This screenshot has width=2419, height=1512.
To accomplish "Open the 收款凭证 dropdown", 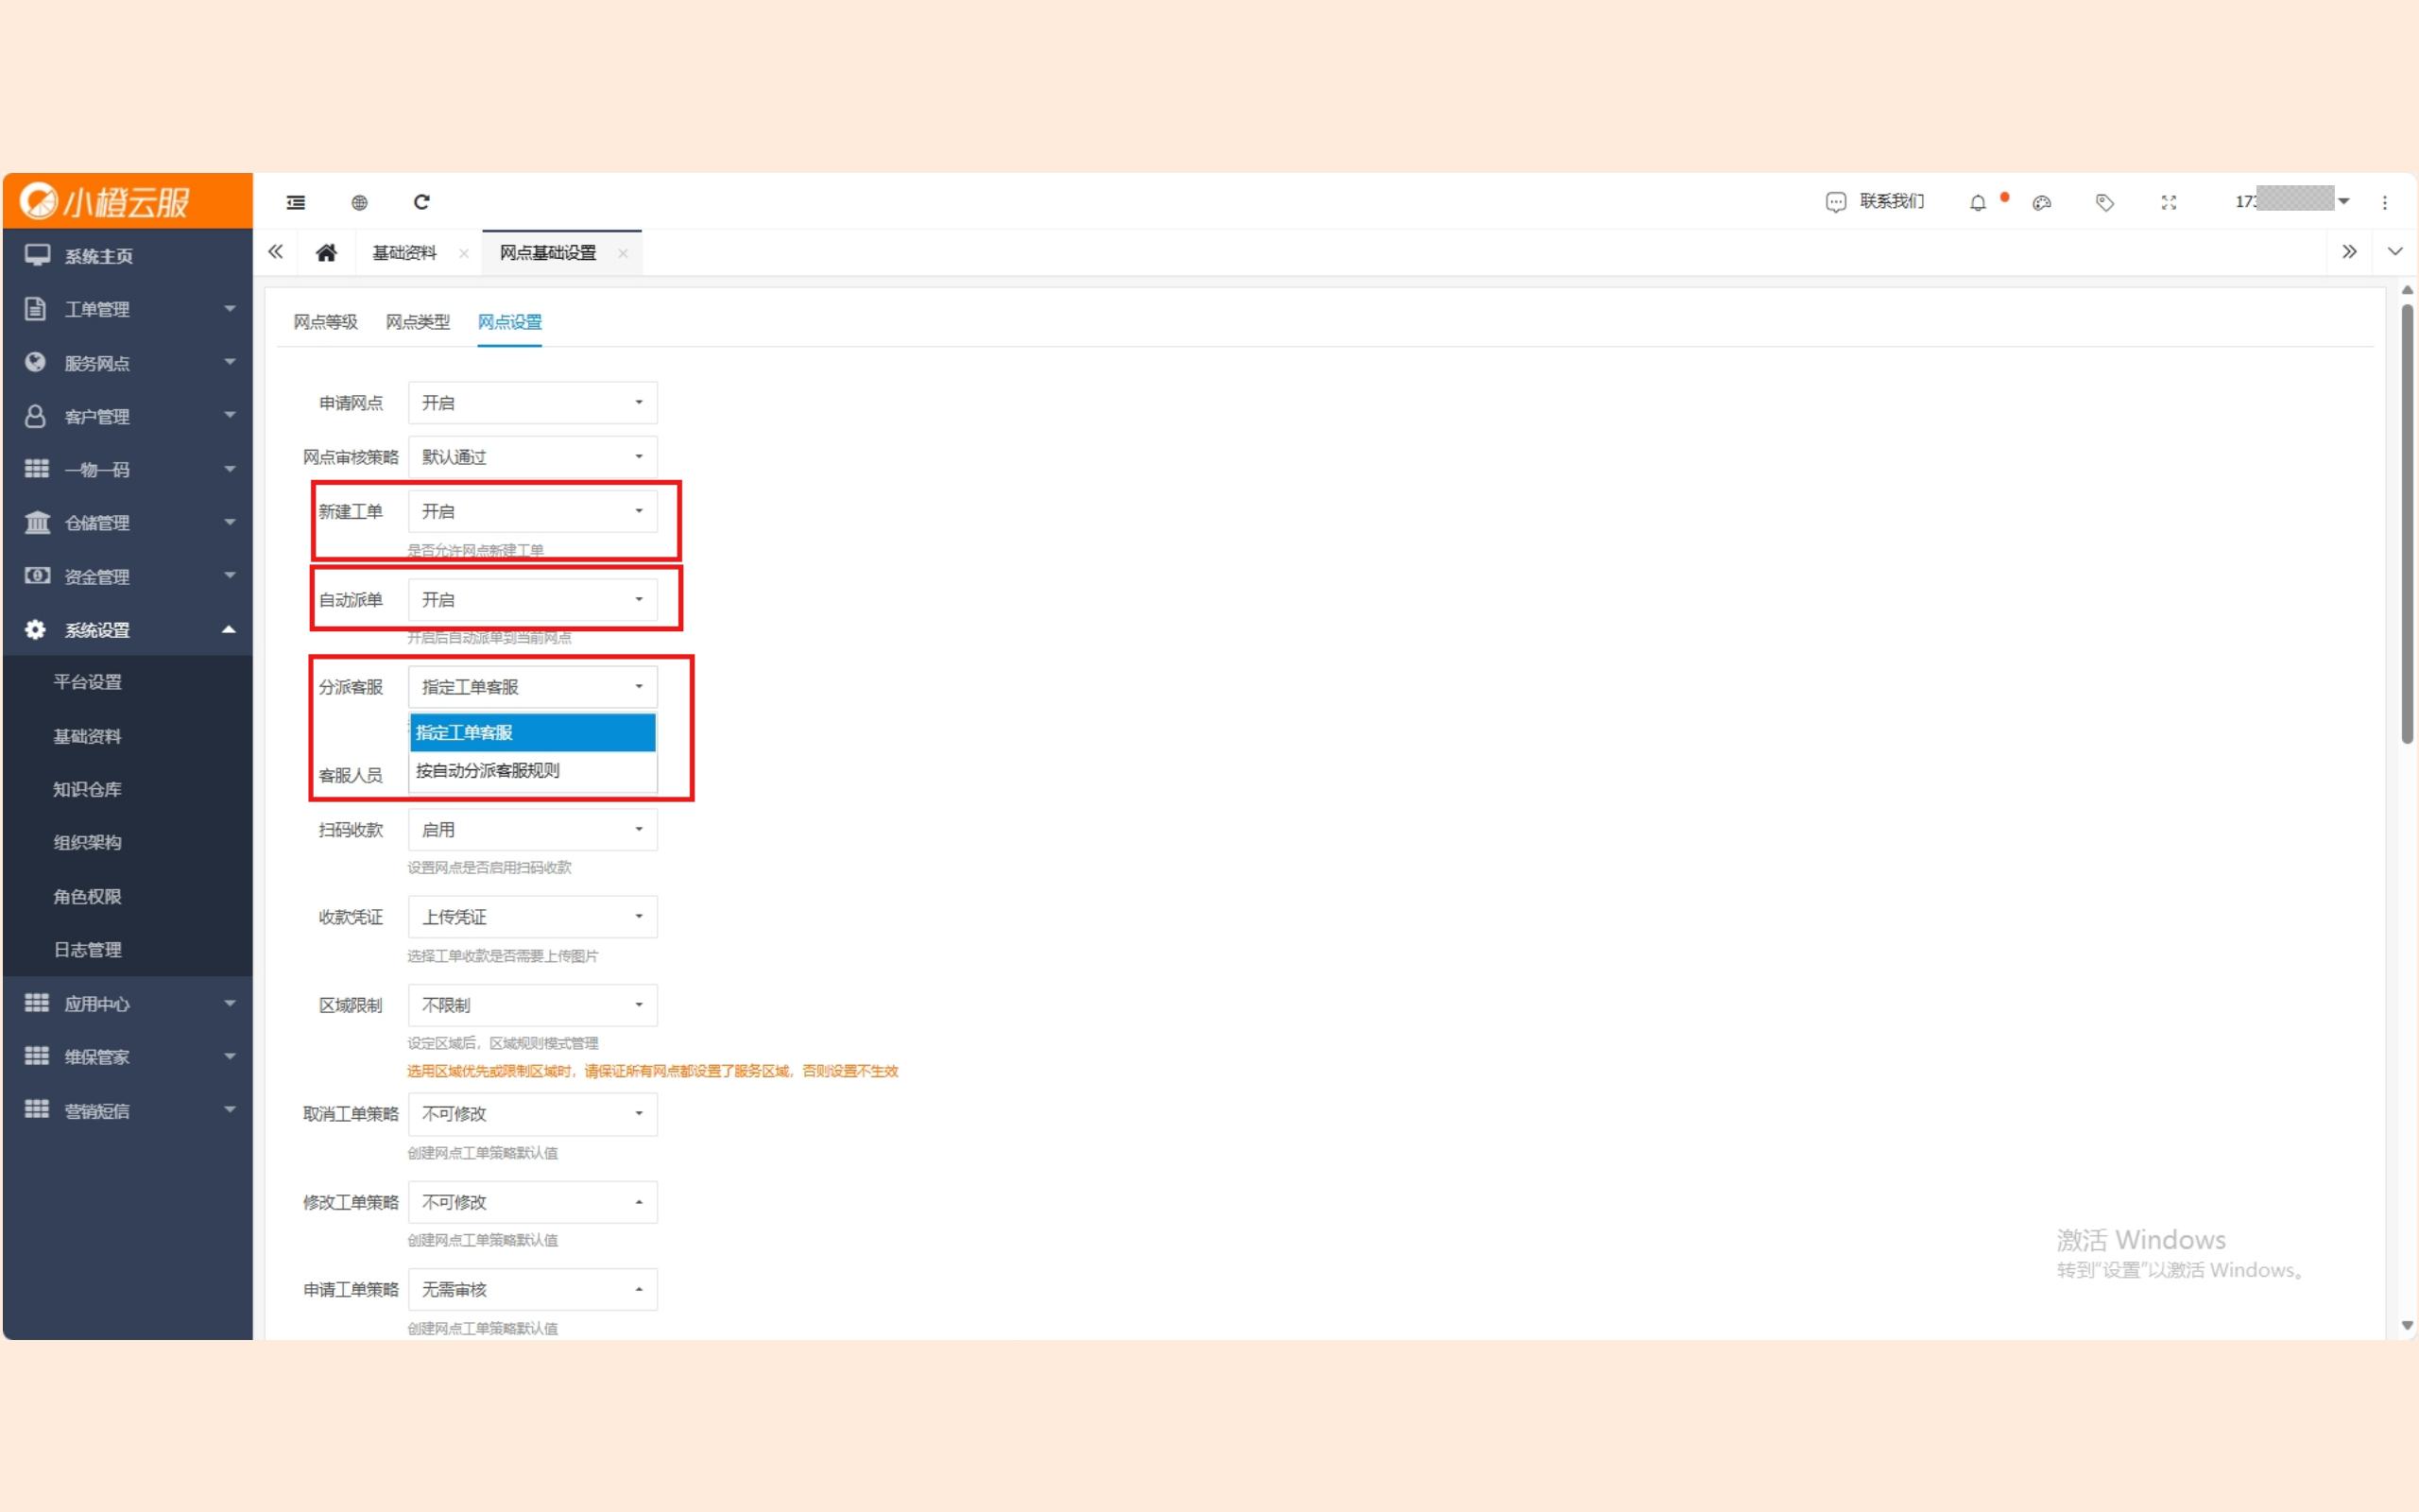I will click(533, 917).
